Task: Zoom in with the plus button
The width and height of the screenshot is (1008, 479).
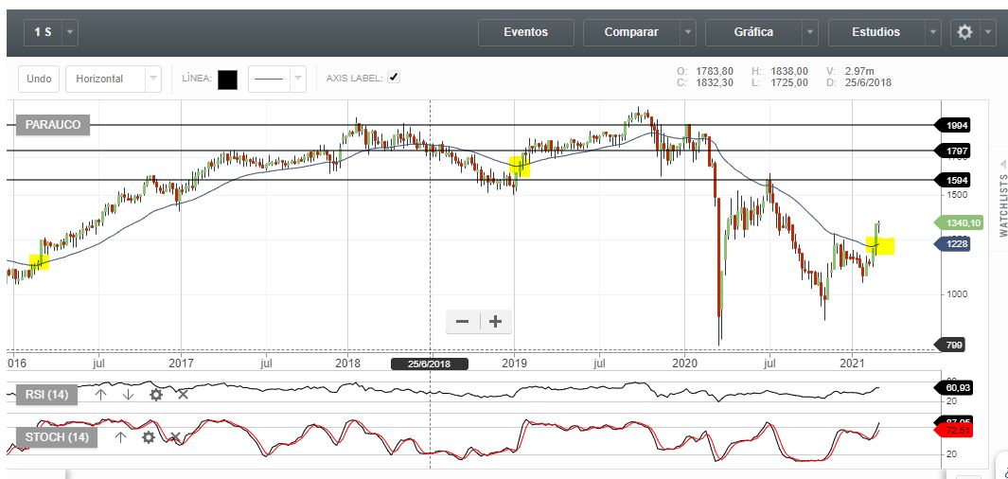Action: [495, 322]
